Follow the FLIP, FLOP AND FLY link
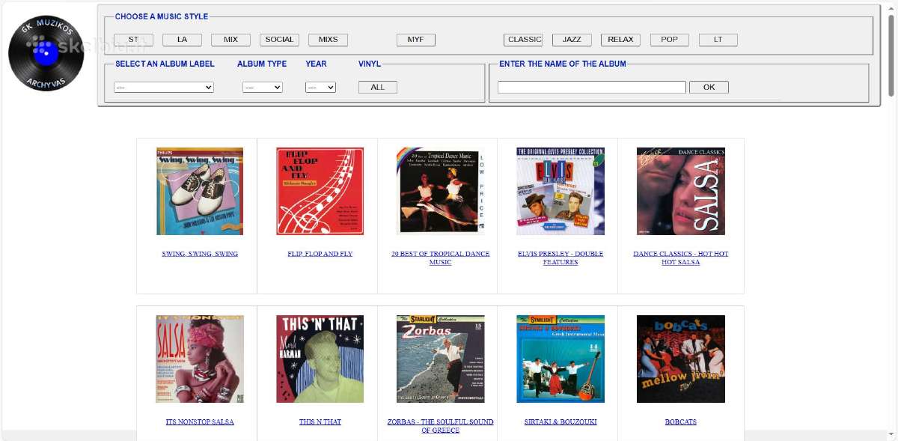Image resolution: width=898 pixels, height=441 pixels. pos(320,254)
